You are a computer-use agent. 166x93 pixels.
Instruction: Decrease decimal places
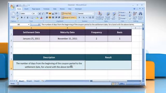(x=93, y=18)
